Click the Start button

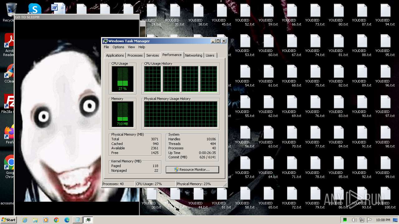pyautogui.click(x=8, y=220)
